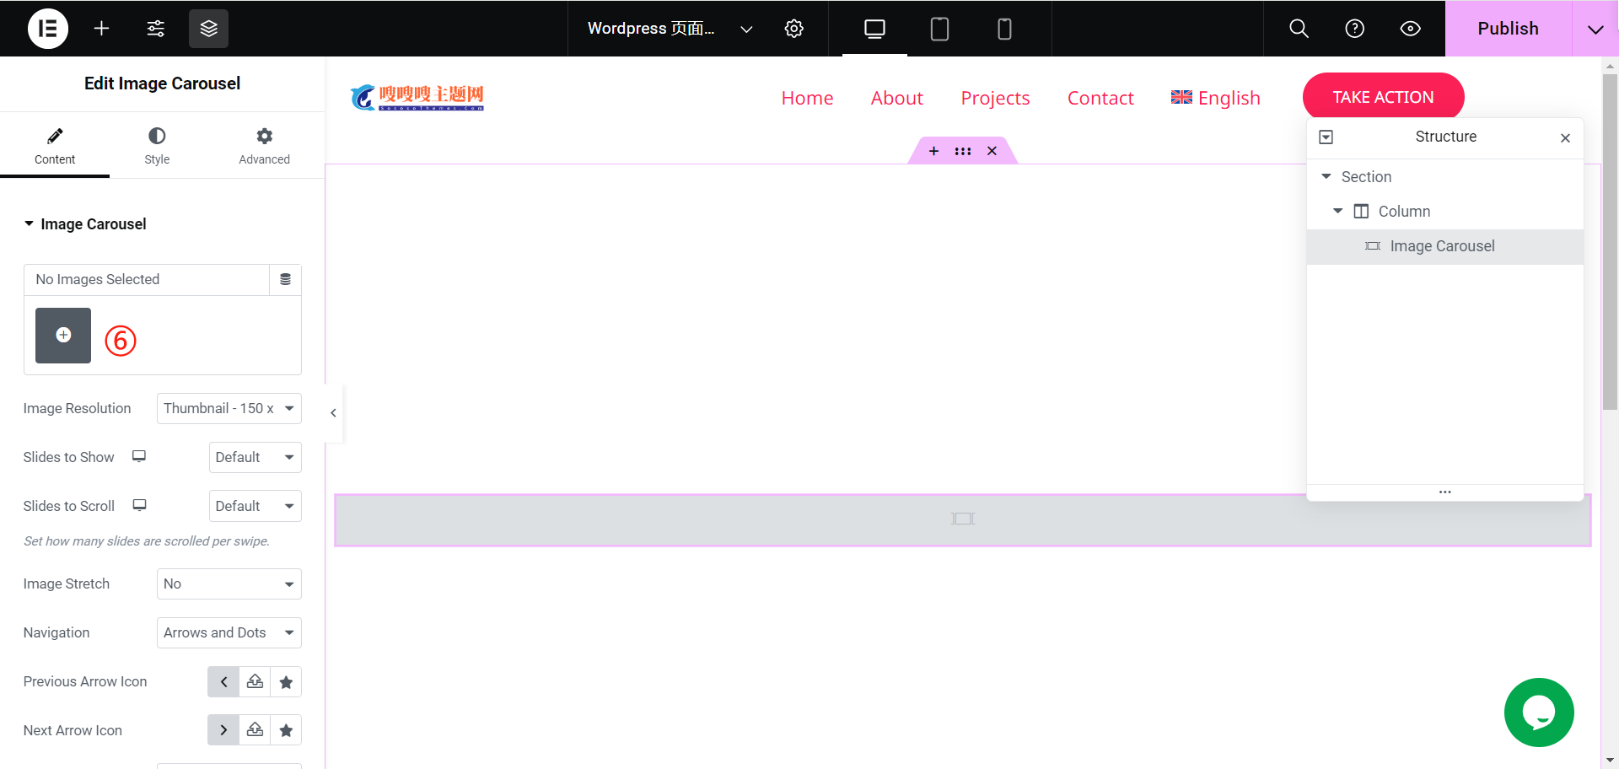Screen dimensions: 1619x769
Task: Switch to the Advanced tab
Action: coord(264,147)
